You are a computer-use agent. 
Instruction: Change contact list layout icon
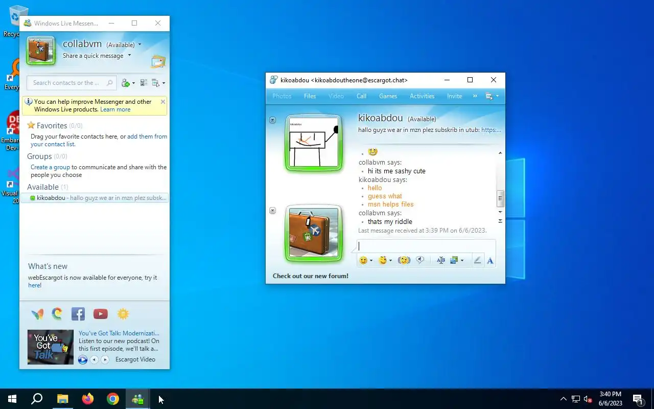144,83
